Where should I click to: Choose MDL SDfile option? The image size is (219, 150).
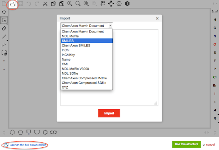click(x=87, y=73)
